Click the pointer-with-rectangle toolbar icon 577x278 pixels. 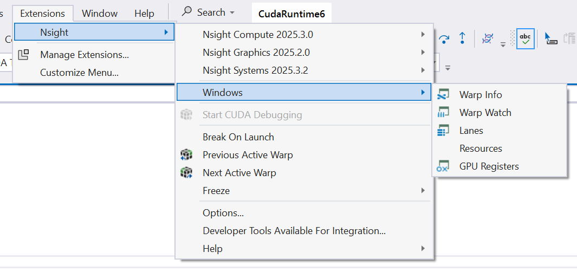click(x=550, y=38)
